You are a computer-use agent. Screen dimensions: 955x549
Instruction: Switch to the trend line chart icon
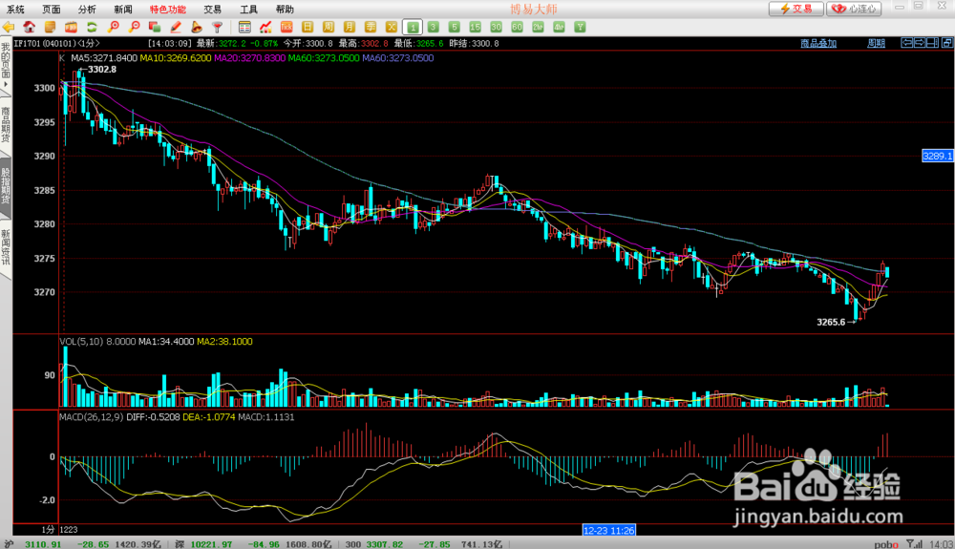point(265,28)
